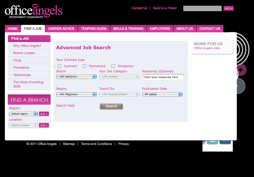Viewport: 254px width, 177px height.
Task: Tick the Temporary option
Action: pyautogui.click(x=113, y=66)
